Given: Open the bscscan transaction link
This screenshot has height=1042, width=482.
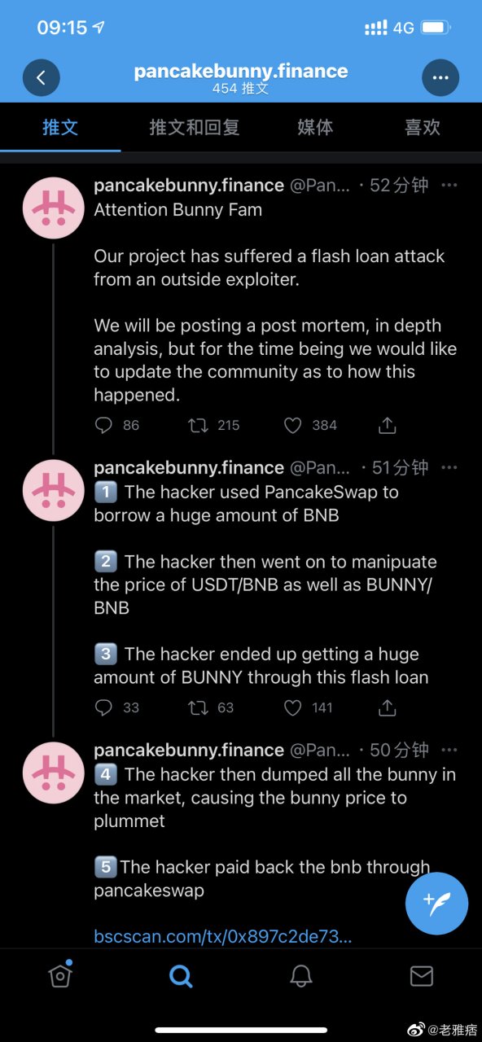Looking at the screenshot, I should (224, 936).
